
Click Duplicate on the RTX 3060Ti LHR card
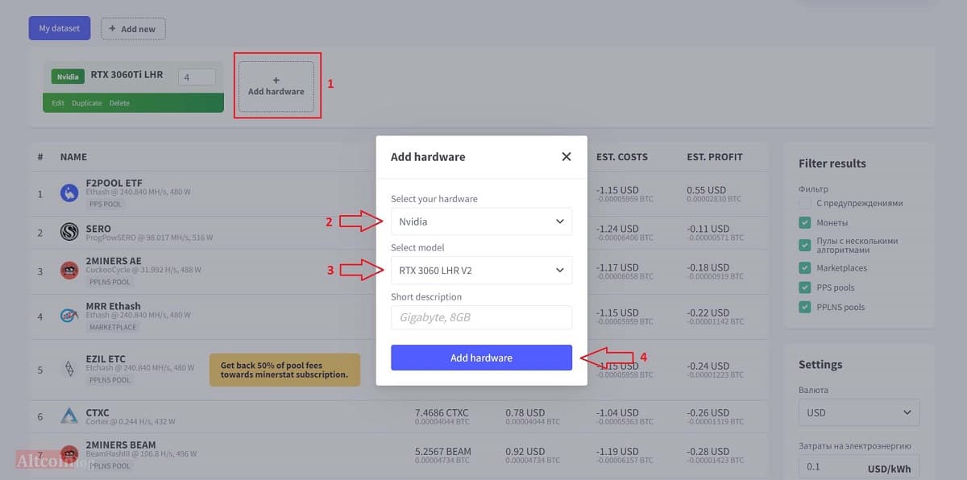86,103
